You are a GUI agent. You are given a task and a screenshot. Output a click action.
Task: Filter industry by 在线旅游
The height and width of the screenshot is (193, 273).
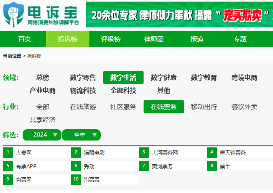click(83, 107)
